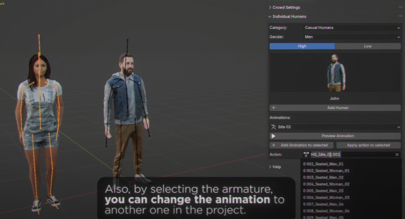Switch quality to High
Viewport: 405px width, 219px height.
302,46
